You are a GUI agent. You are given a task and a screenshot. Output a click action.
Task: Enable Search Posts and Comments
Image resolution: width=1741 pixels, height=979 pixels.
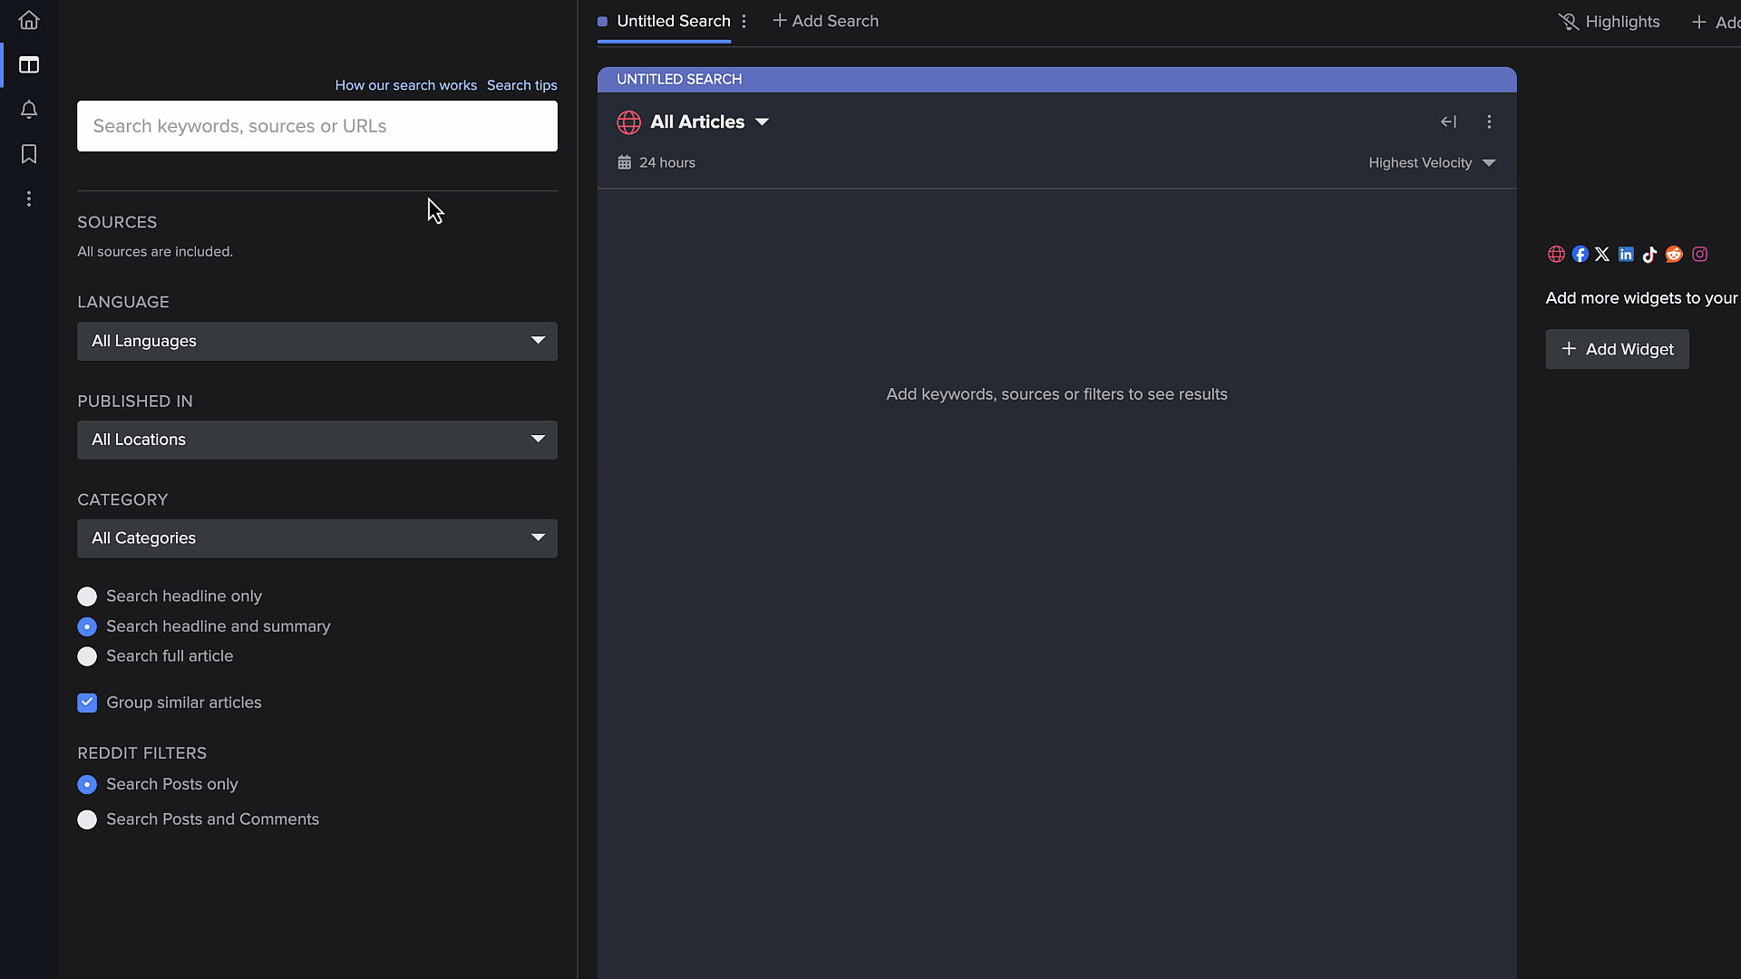[86, 819]
